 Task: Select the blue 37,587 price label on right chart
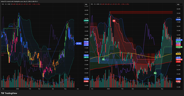pyautogui.click(x=178, y=20)
